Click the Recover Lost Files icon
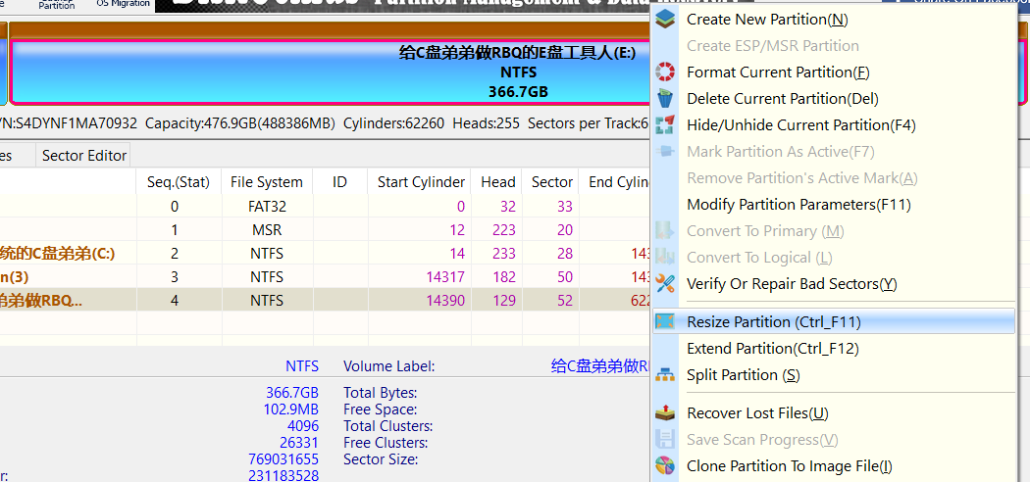This screenshot has height=482, width=1030. [x=665, y=413]
